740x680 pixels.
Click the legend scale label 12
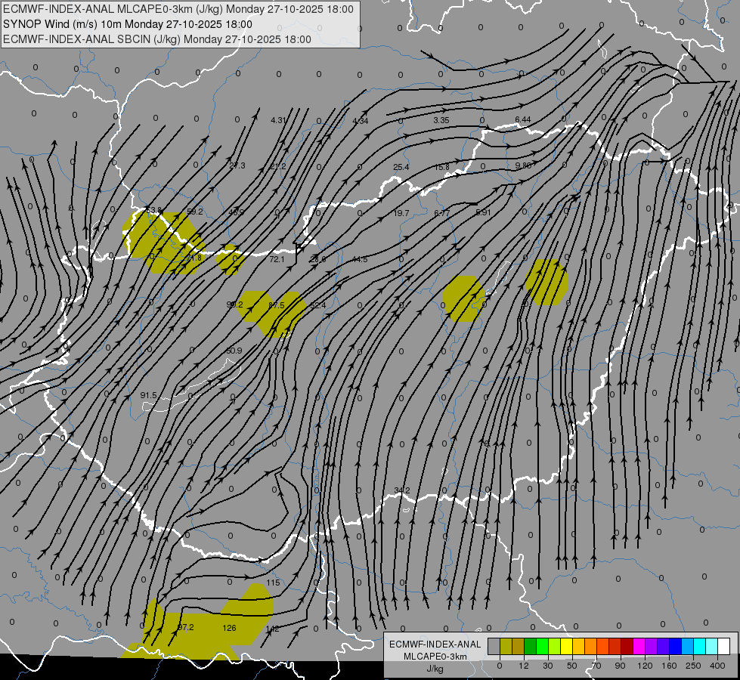[x=524, y=666]
